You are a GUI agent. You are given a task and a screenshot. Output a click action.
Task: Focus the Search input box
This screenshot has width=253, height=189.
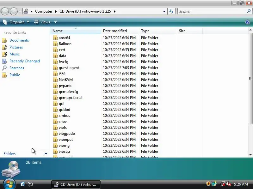pyautogui.click(x=212, y=11)
